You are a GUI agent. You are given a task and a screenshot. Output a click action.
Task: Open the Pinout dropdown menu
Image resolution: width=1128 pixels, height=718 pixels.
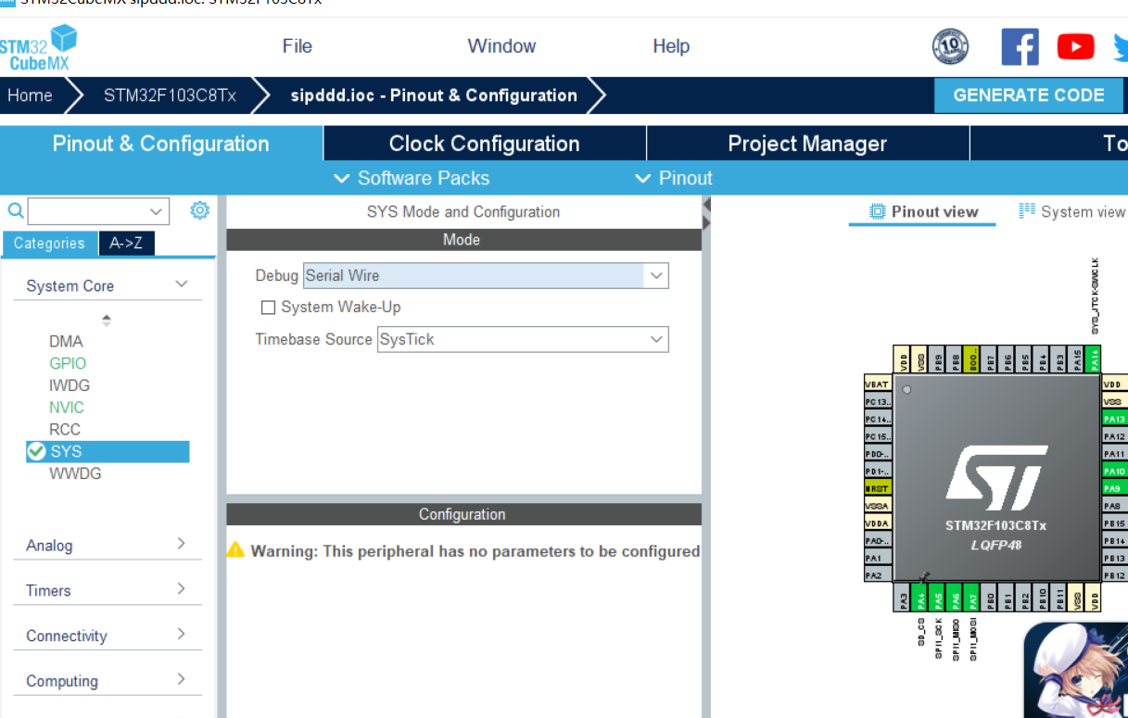(674, 178)
